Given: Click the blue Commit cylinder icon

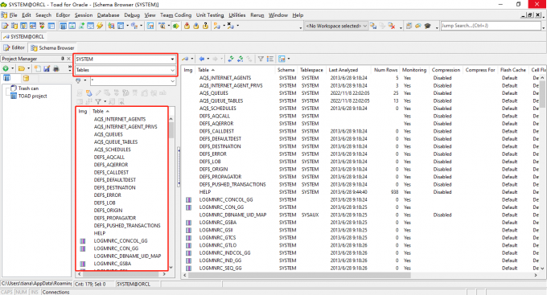Looking at the screenshot, I should point(196,26).
